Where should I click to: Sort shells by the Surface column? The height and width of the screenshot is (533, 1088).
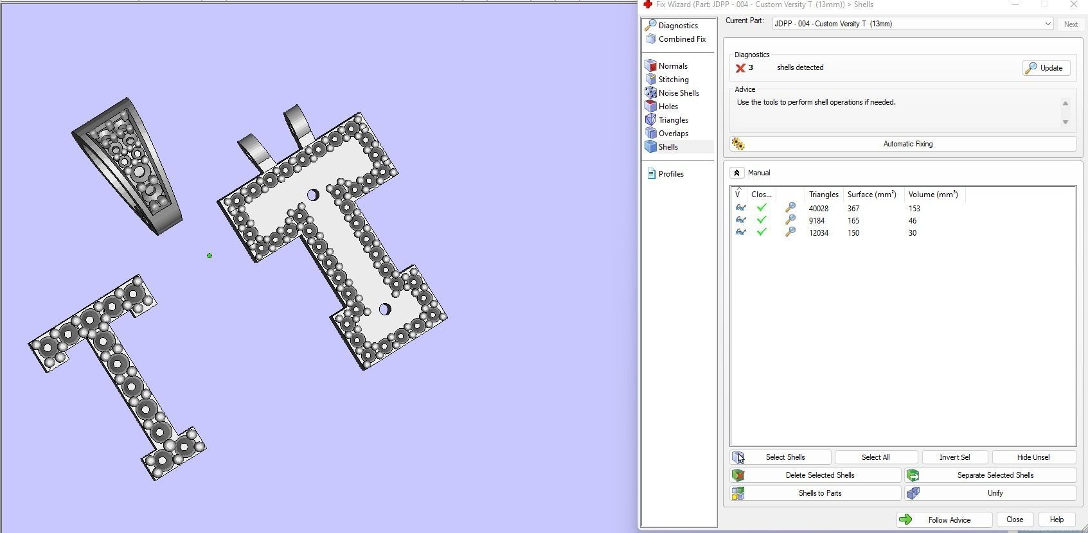pyautogui.click(x=872, y=195)
